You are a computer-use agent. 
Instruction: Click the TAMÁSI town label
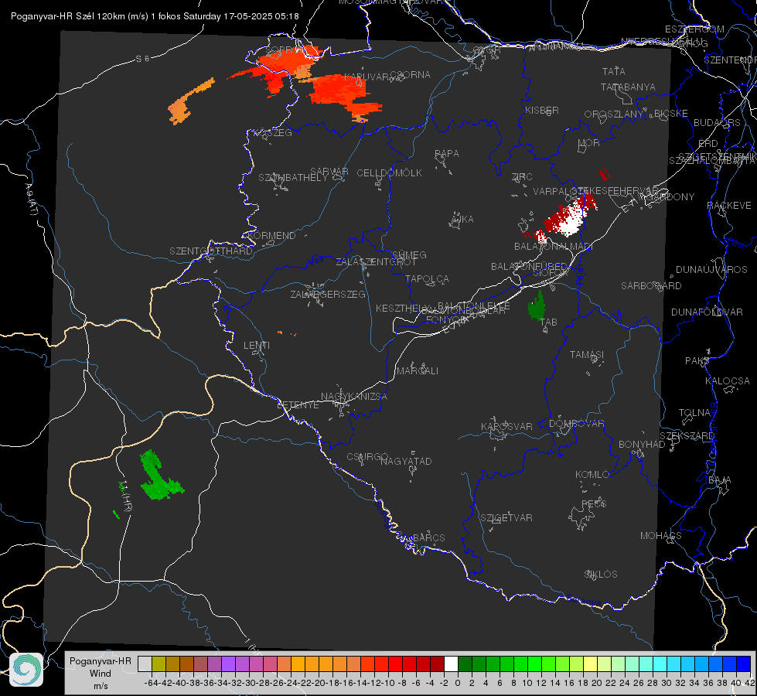tap(587, 355)
